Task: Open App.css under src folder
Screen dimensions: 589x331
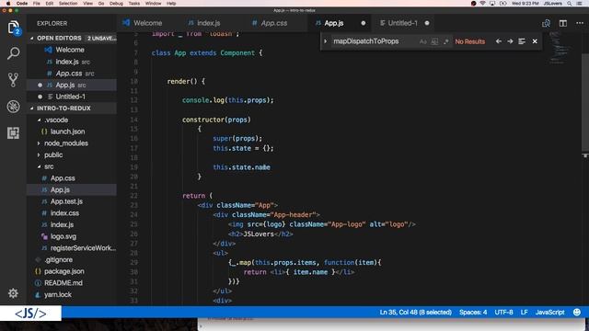Action: point(63,178)
